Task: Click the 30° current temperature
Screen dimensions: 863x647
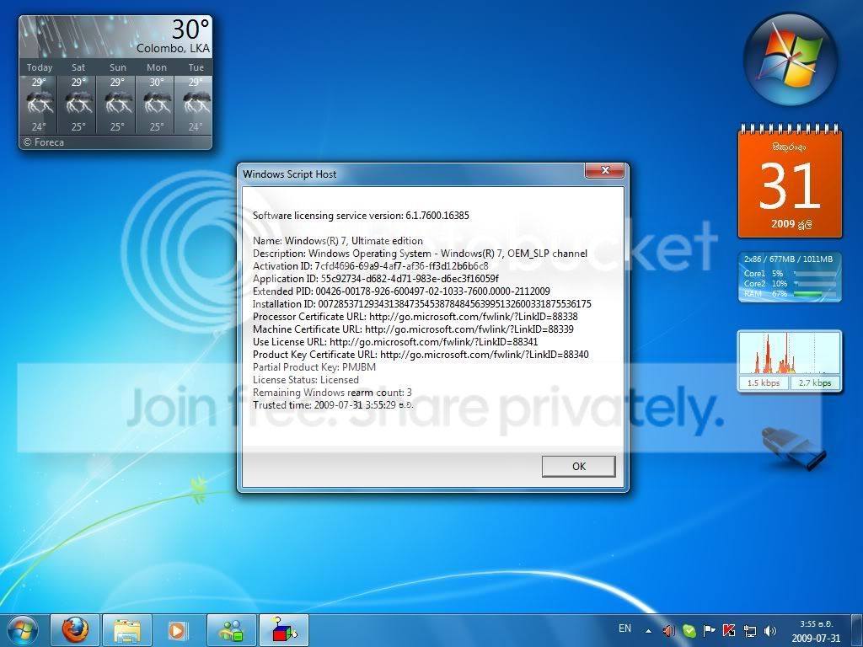Action: tap(190, 29)
